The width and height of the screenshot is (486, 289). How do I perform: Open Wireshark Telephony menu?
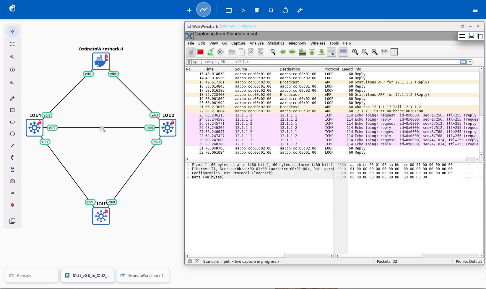(x=297, y=43)
